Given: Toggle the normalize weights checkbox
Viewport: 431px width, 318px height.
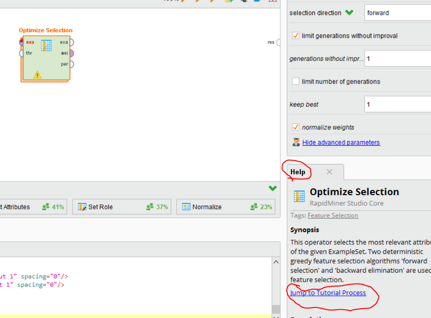Looking at the screenshot, I should [296, 127].
